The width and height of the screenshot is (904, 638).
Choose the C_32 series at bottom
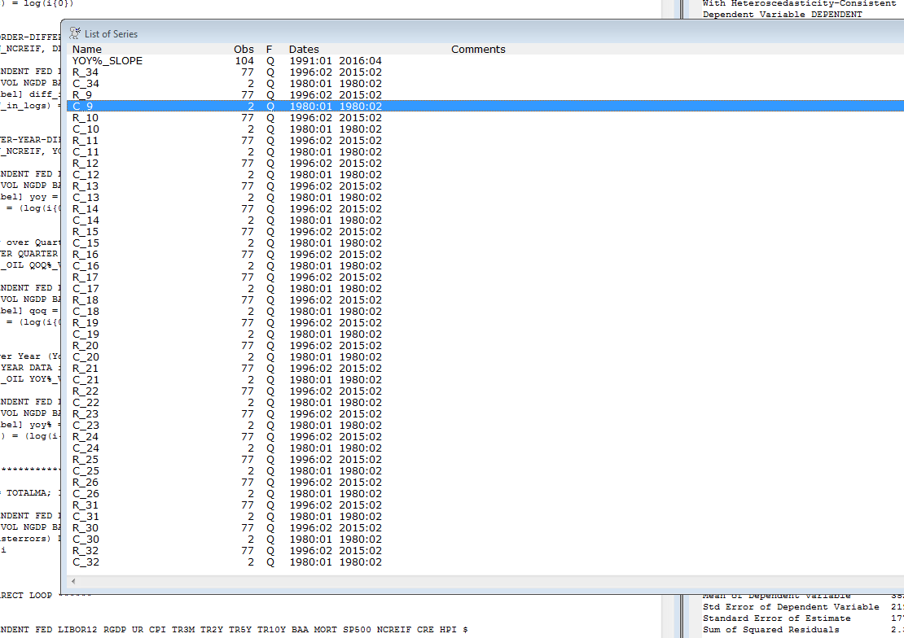pyautogui.click(x=86, y=562)
